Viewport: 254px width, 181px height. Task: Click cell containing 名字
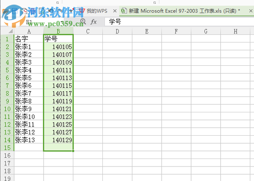(29, 39)
